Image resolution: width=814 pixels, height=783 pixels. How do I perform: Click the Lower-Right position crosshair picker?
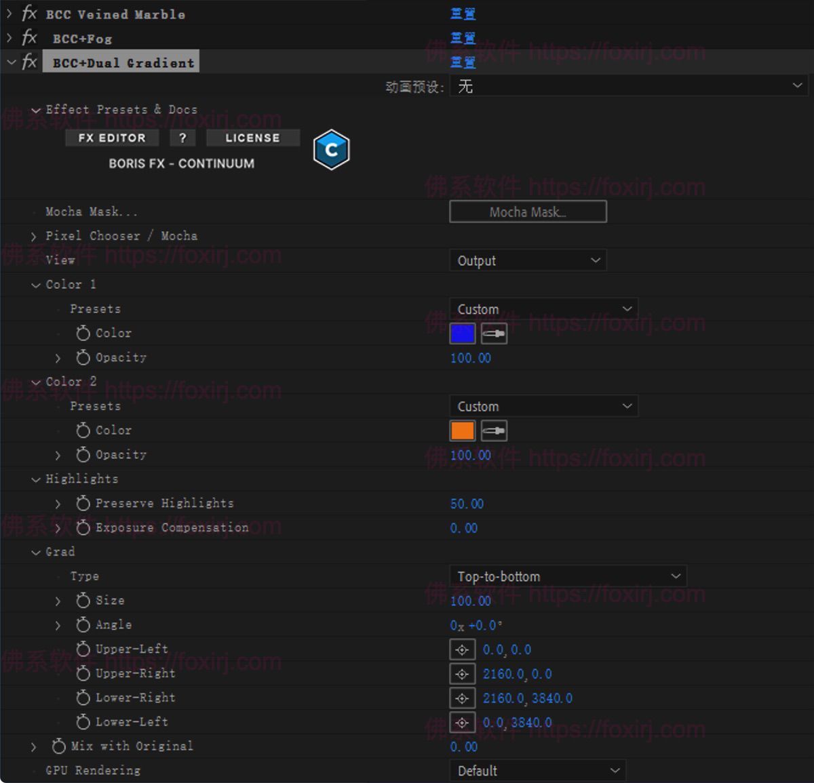click(462, 698)
